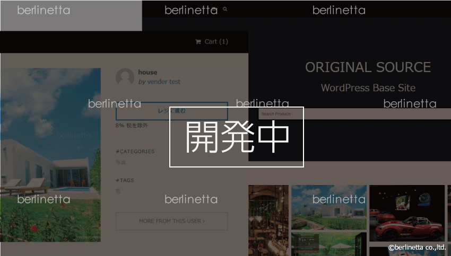Click the shopping cart icon
Viewport: 451px width, 256px height.
pos(198,42)
